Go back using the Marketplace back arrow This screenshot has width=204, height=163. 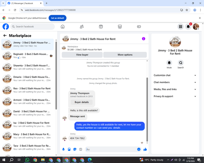(5, 35)
